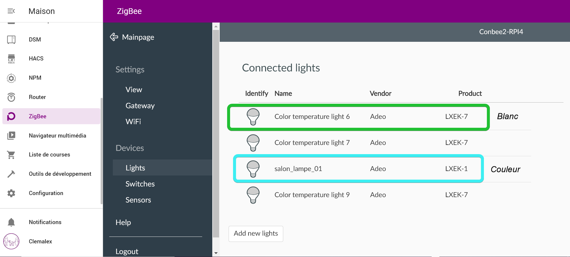This screenshot has width=570, height=257.
Task: Identify Color temperature light 6 bulb
Action: 253,117
